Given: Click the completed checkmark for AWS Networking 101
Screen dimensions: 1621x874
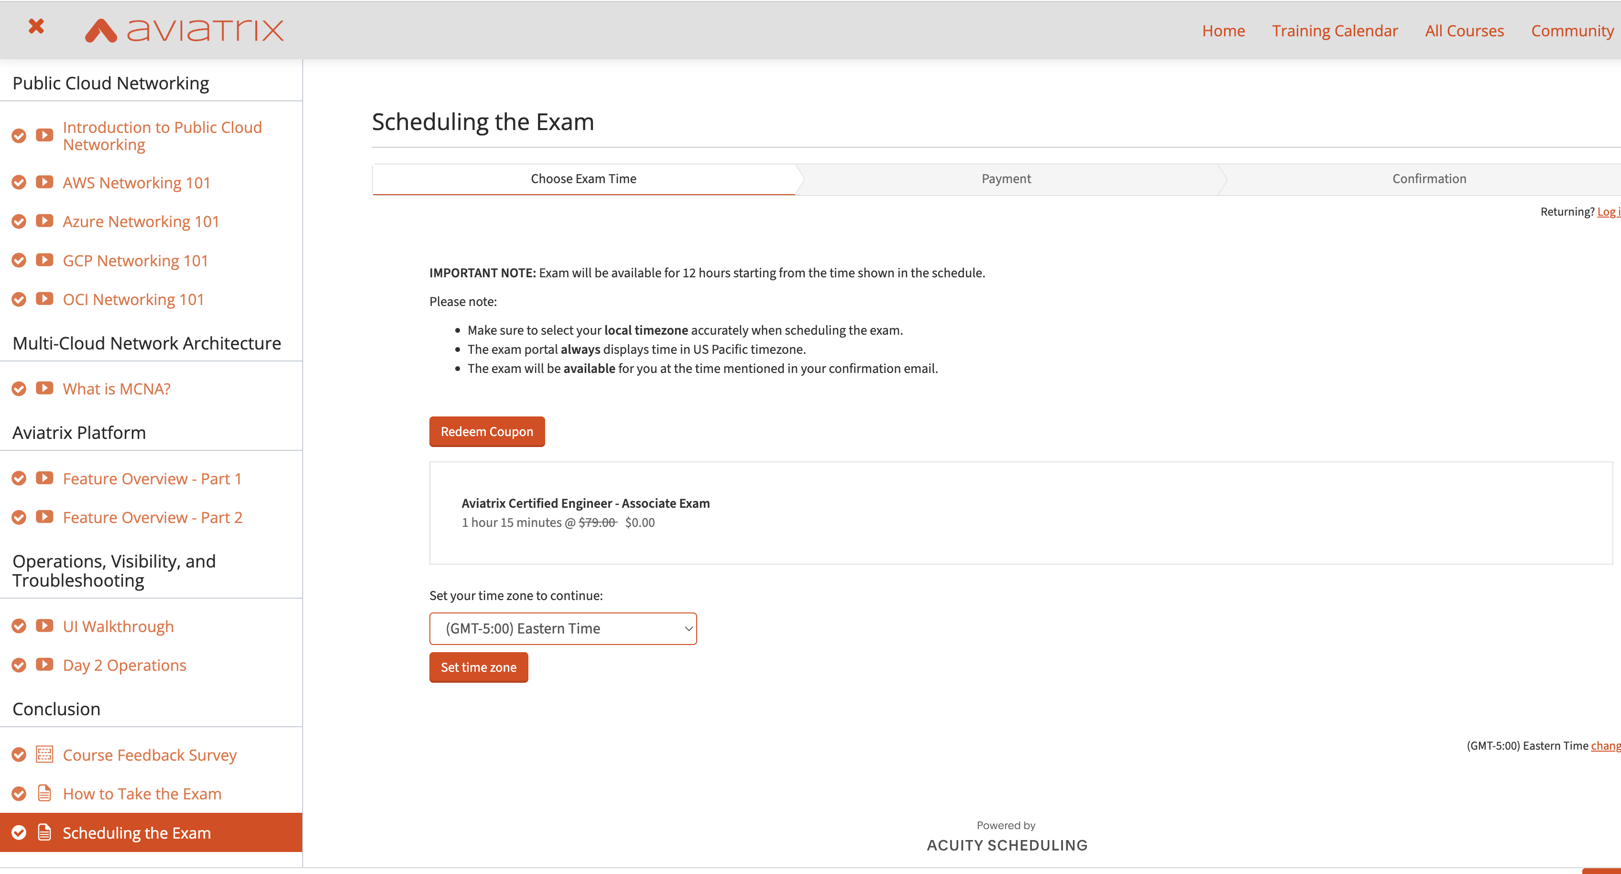Looking at the screenshot, I should (19, 183).
